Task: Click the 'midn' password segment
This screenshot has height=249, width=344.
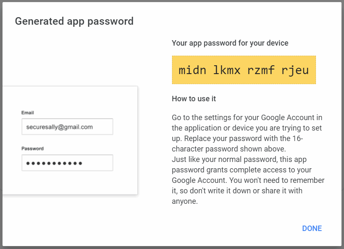Action: tap(192, 70)
